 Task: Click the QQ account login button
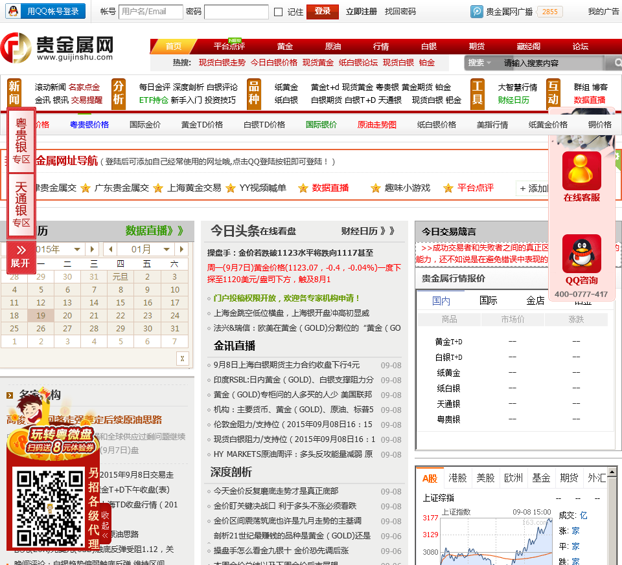click(45, 11)
